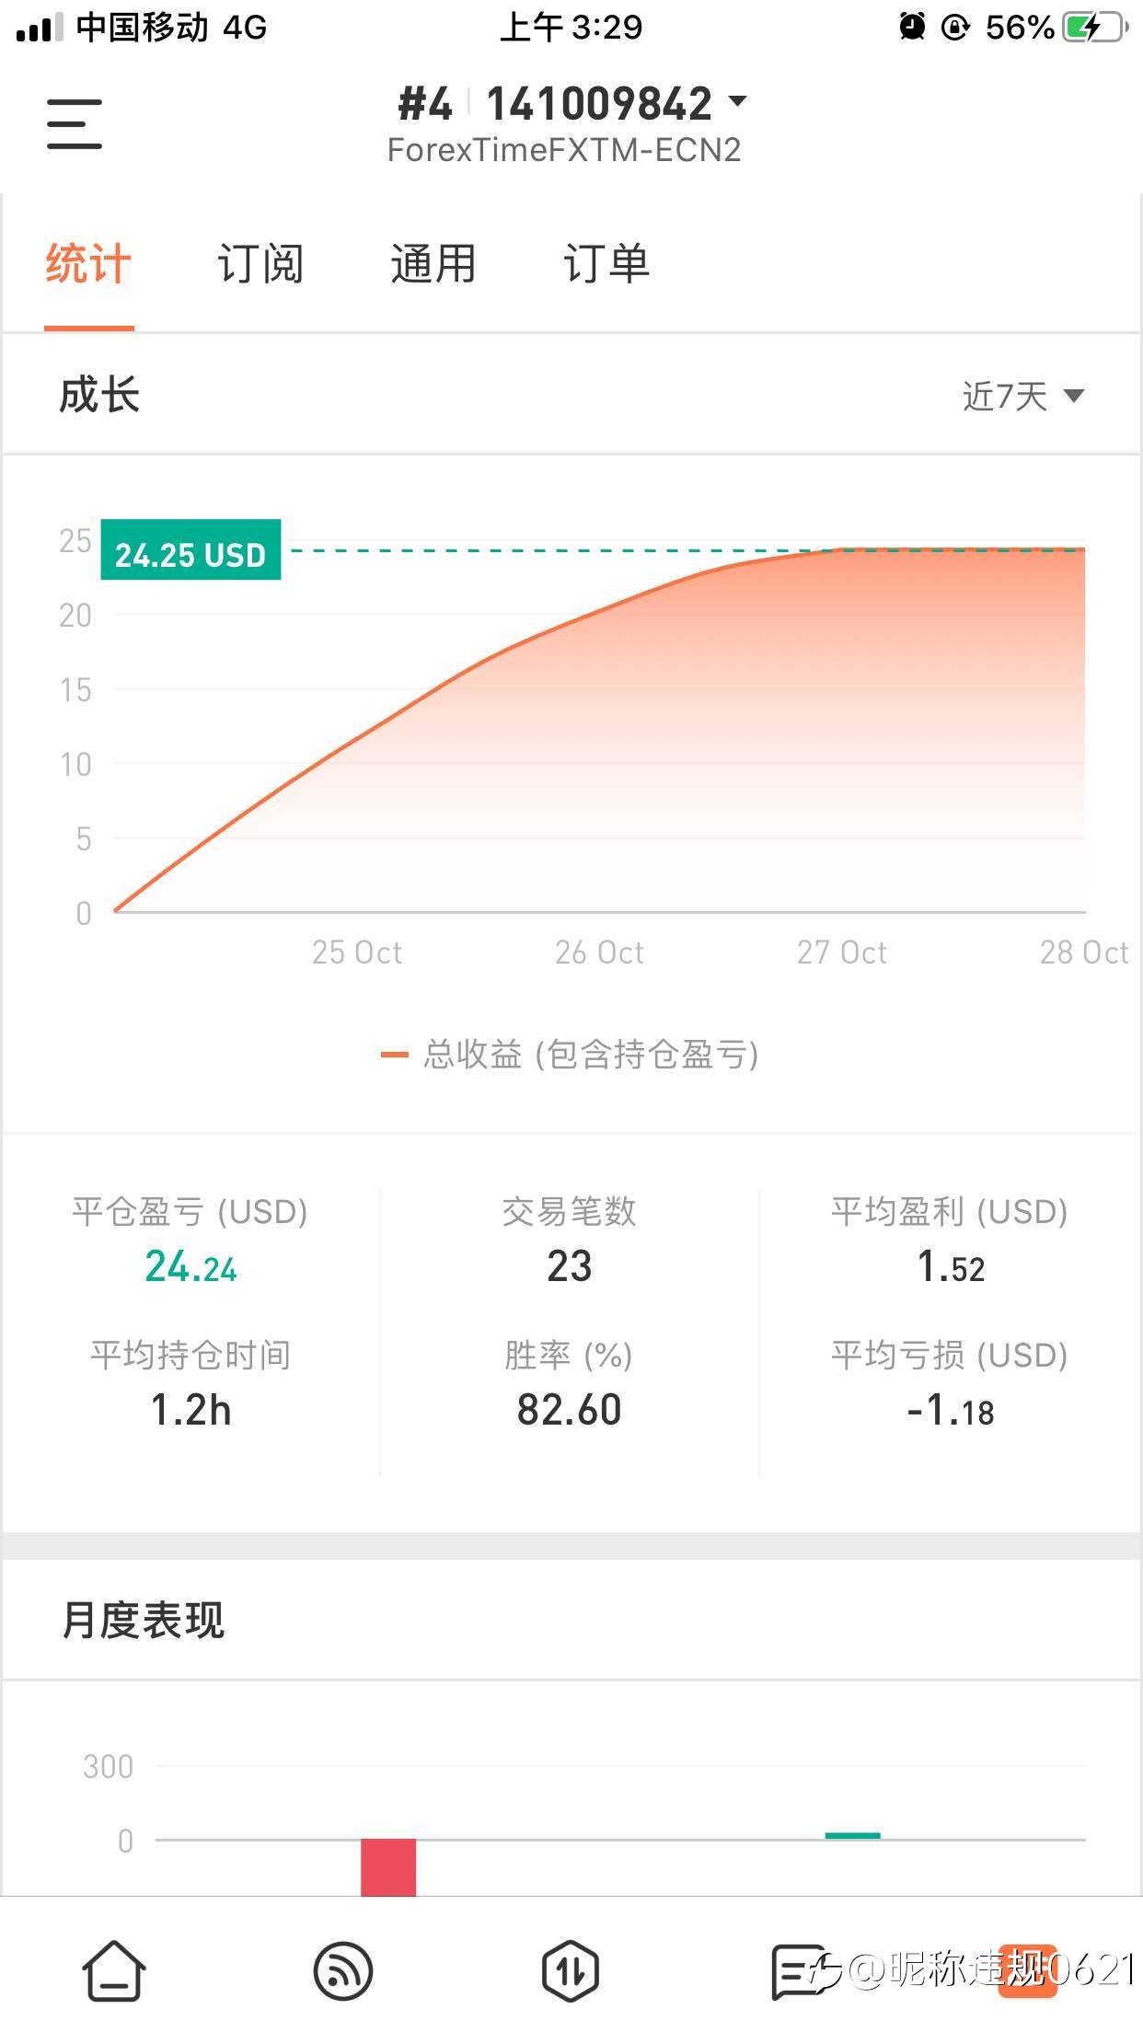
Task: Tap the alarm clock icon in status bar
Action: point(912,27)
